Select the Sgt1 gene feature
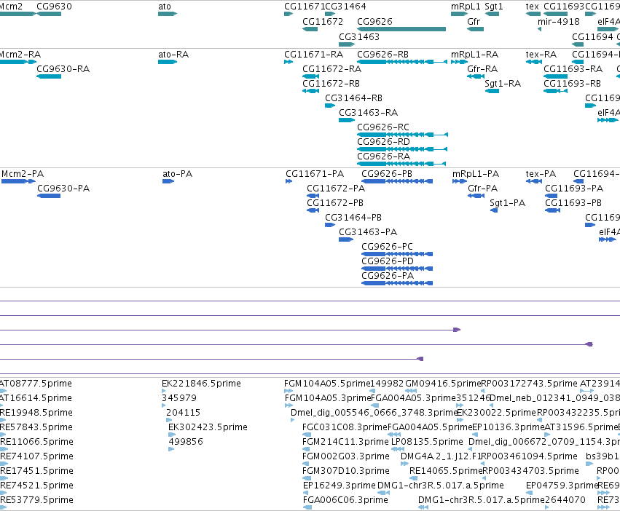This screenshot has height=511, width=620. pos(492,14)
